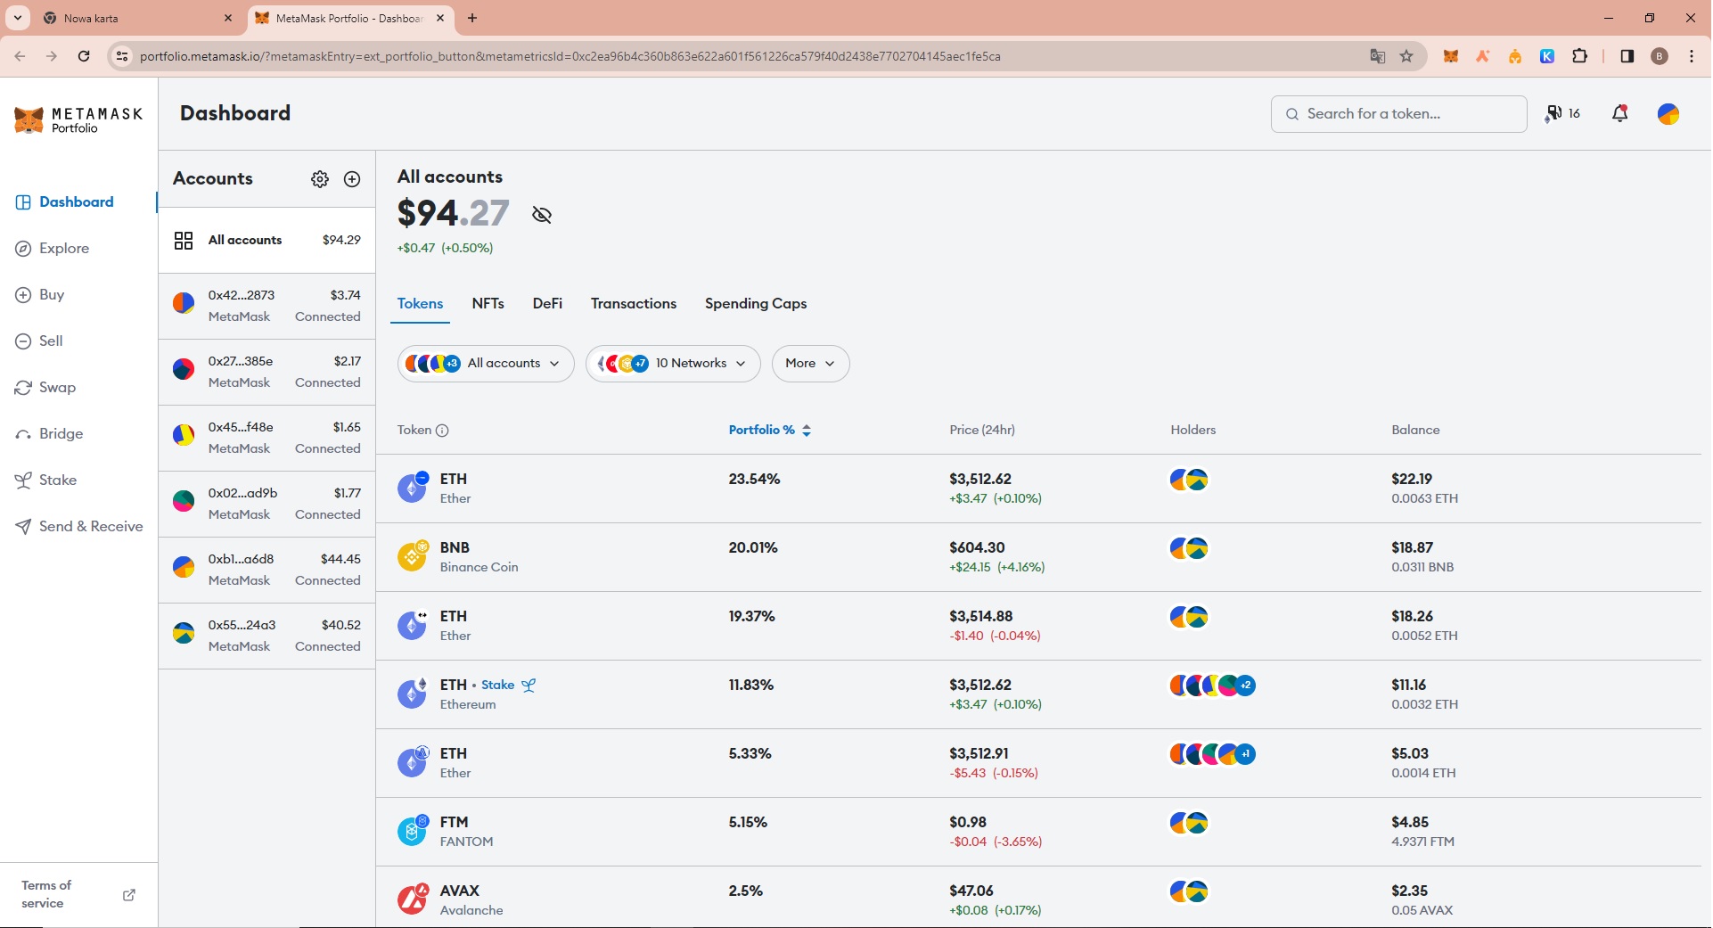Click the $22.19 ETH balance
The width and height of the screenshot is (1713, 928).
1412,480
